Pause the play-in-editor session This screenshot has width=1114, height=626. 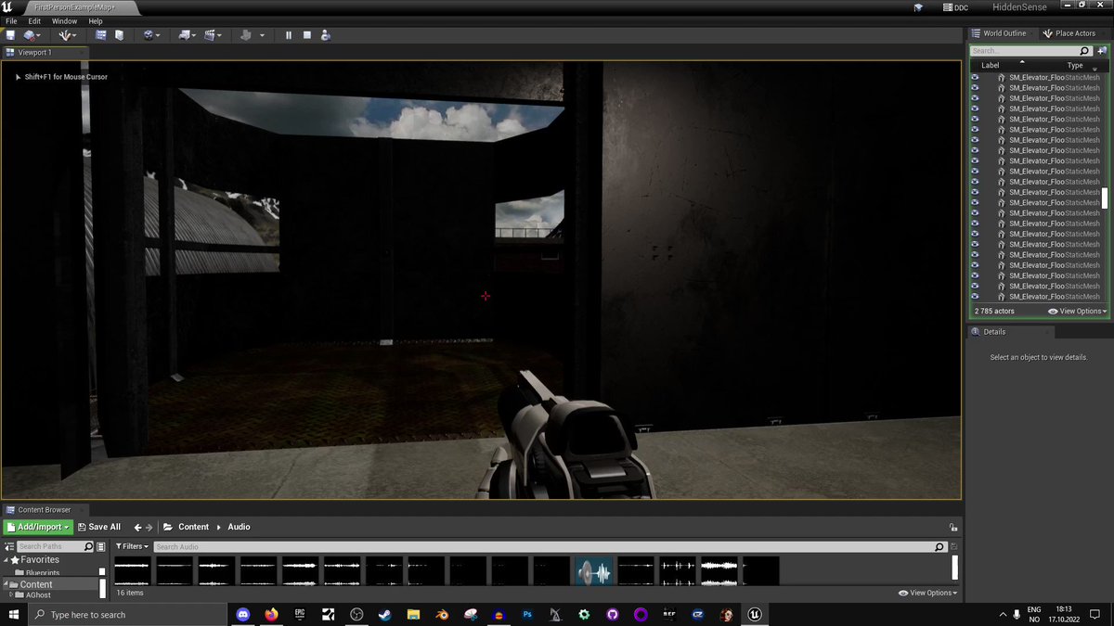pos(290,35)
